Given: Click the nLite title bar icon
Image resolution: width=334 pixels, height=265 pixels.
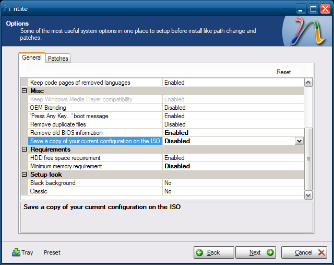Looking at the screenshot, I should [7, 8].
